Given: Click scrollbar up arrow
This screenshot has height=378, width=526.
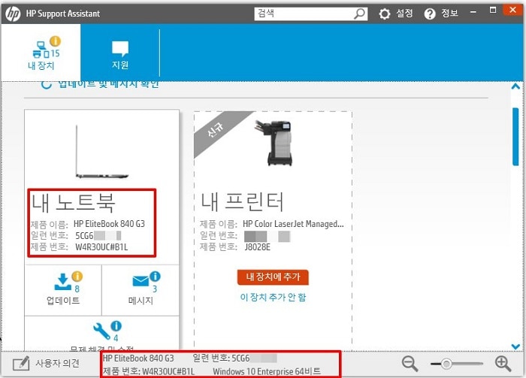Looking at the screenshot, I should [x=515, y=86].
